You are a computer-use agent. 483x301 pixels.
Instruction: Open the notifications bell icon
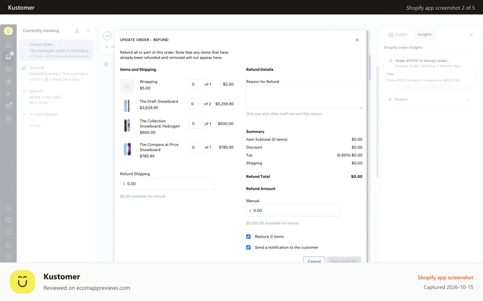coord(8,245)
